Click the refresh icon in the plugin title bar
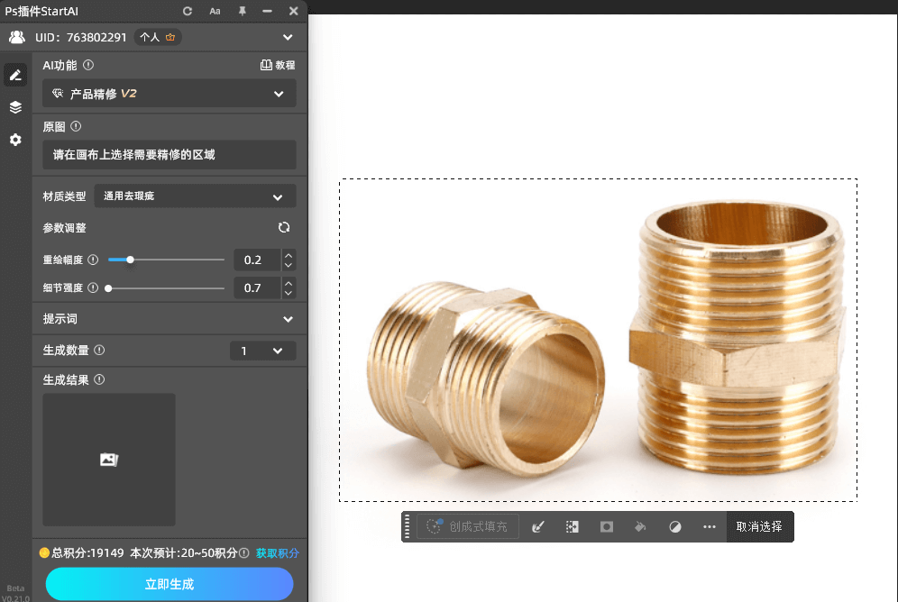The image size is (898, 602). 188,11
